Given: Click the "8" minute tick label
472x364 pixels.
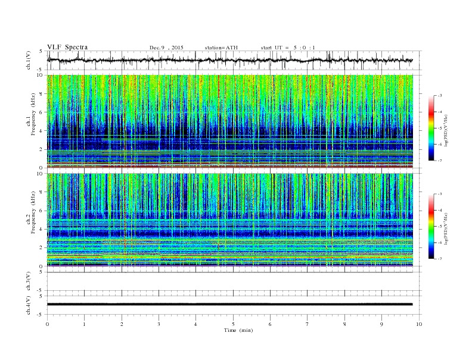Looking at the screenshot, I should click(344, 324).
